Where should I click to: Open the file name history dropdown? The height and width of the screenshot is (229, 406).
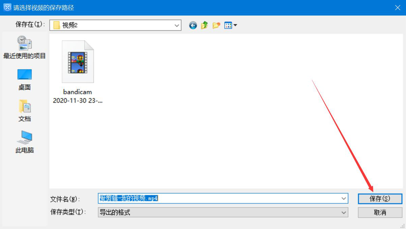tap(344, 199)
